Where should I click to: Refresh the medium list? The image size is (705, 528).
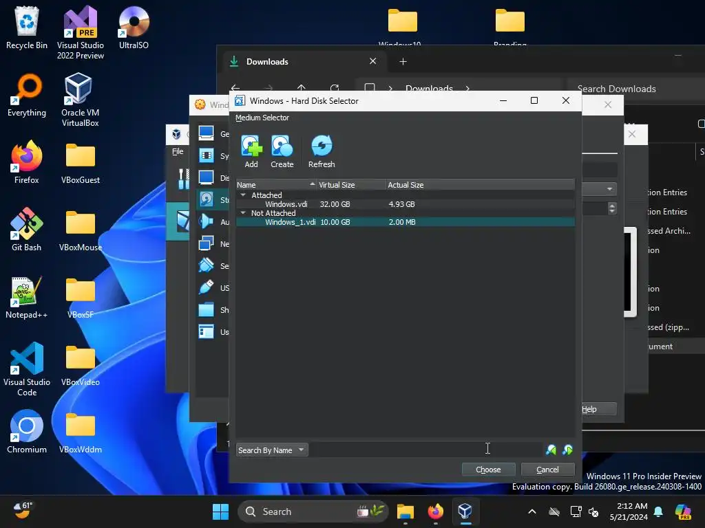[x=322, y=152]
